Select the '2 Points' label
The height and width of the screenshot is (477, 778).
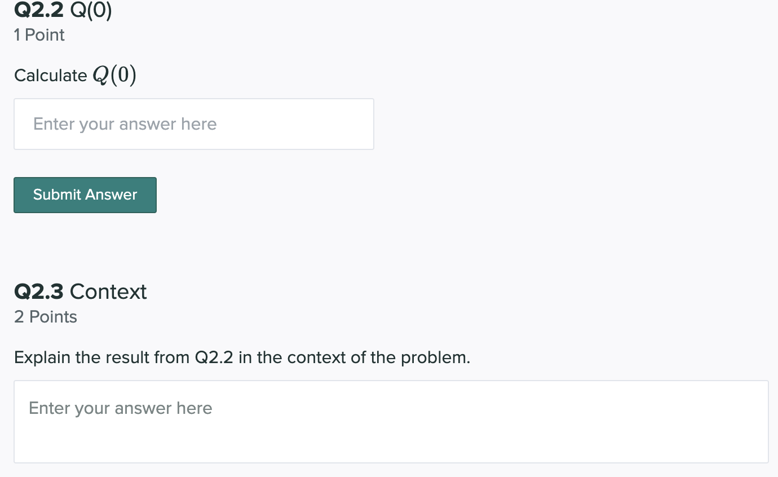click(x=46, y=317)
